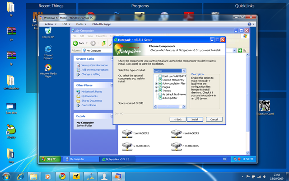The image size is (289, 181).
Task: Click My Computer window scroll down arrow
Action: [x=247, y=153]
